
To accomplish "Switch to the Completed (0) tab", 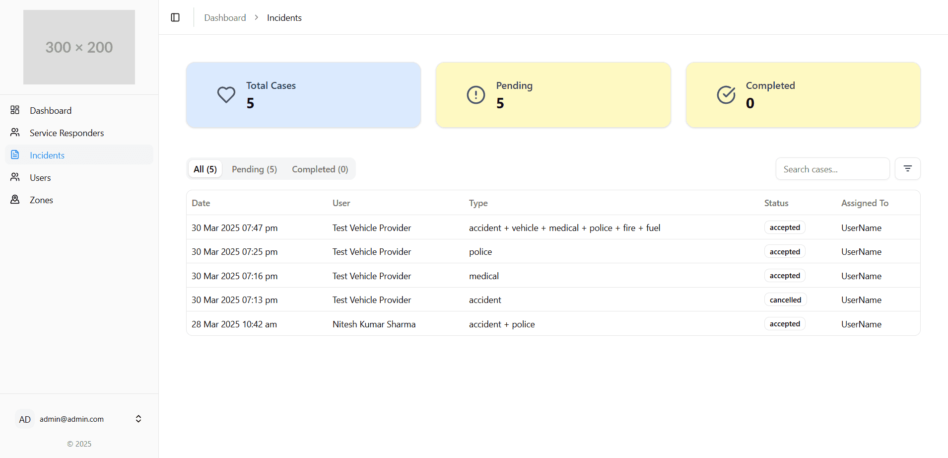I will [320, 169].
